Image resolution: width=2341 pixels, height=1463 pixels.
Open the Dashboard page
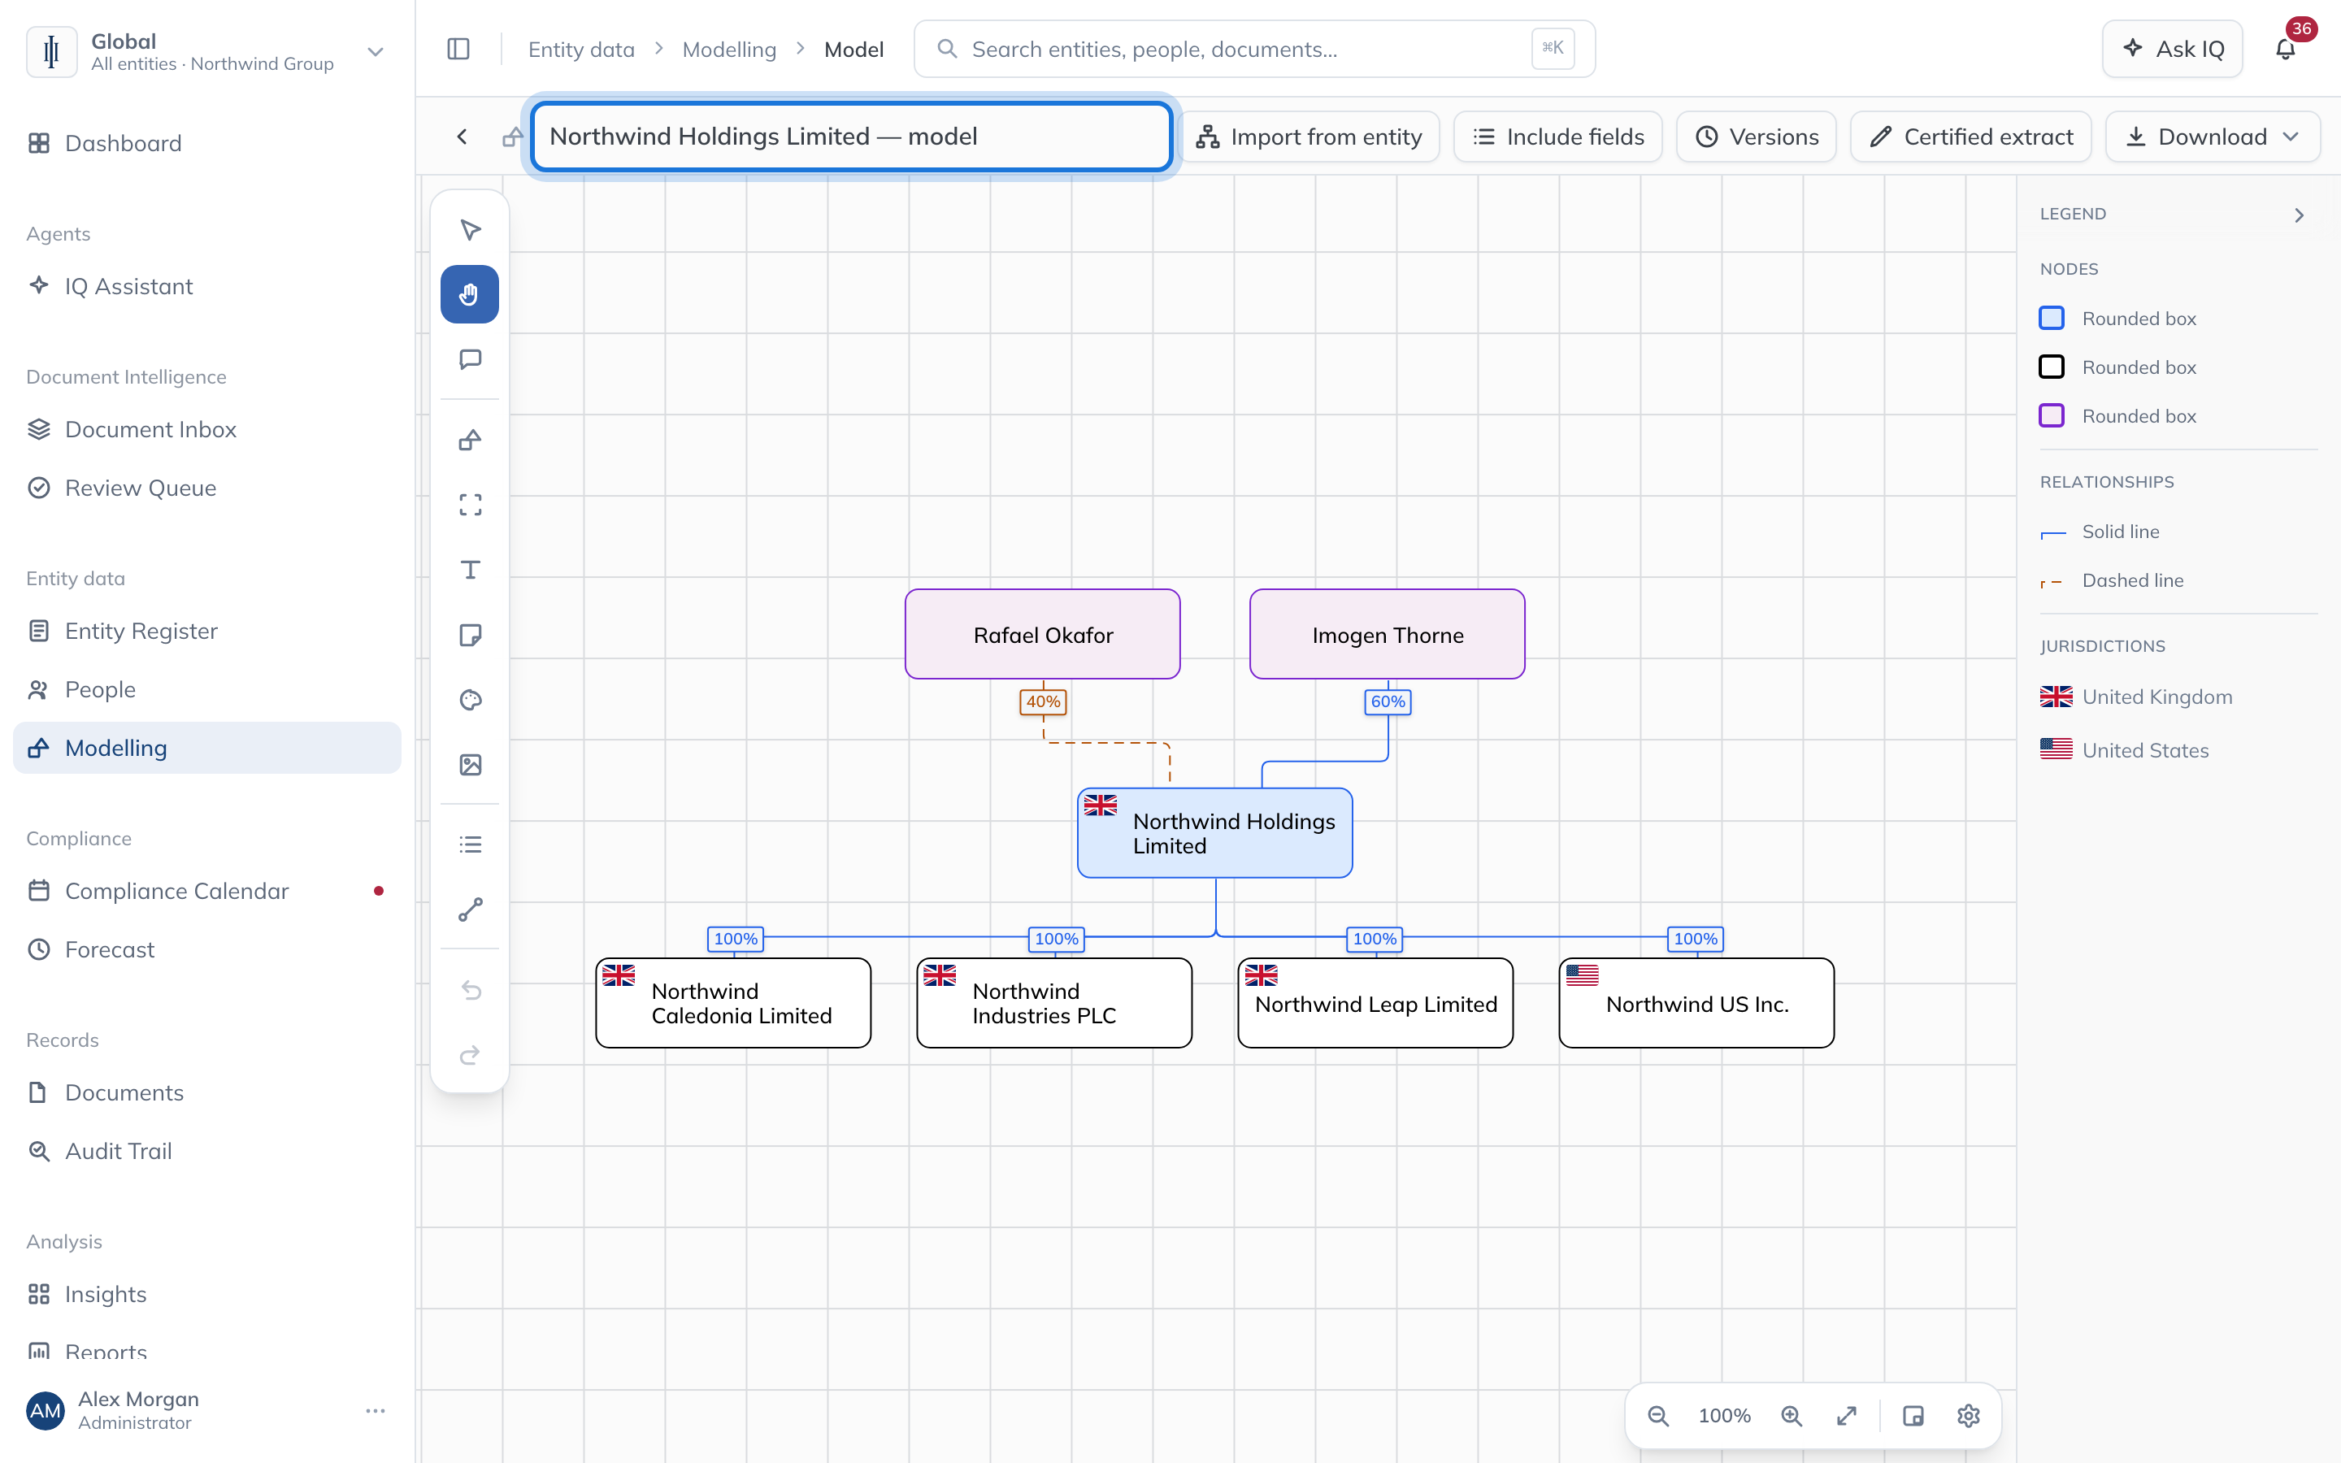click(x=207, y=143)
